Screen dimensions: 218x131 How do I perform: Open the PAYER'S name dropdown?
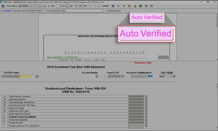point(33,77)
